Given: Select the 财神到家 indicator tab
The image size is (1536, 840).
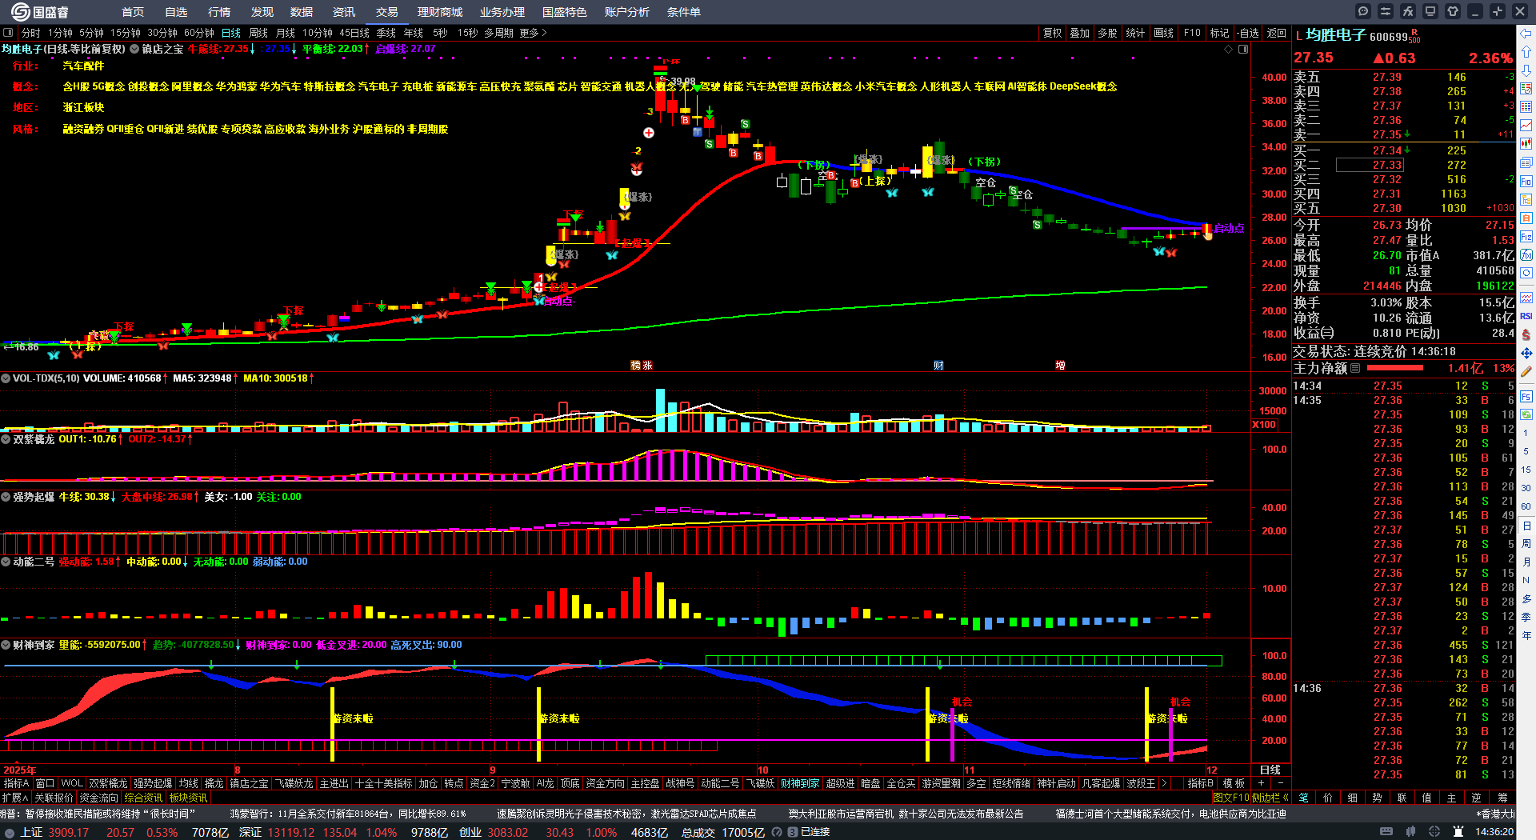Looking at the screenshot, I should 800,783.
